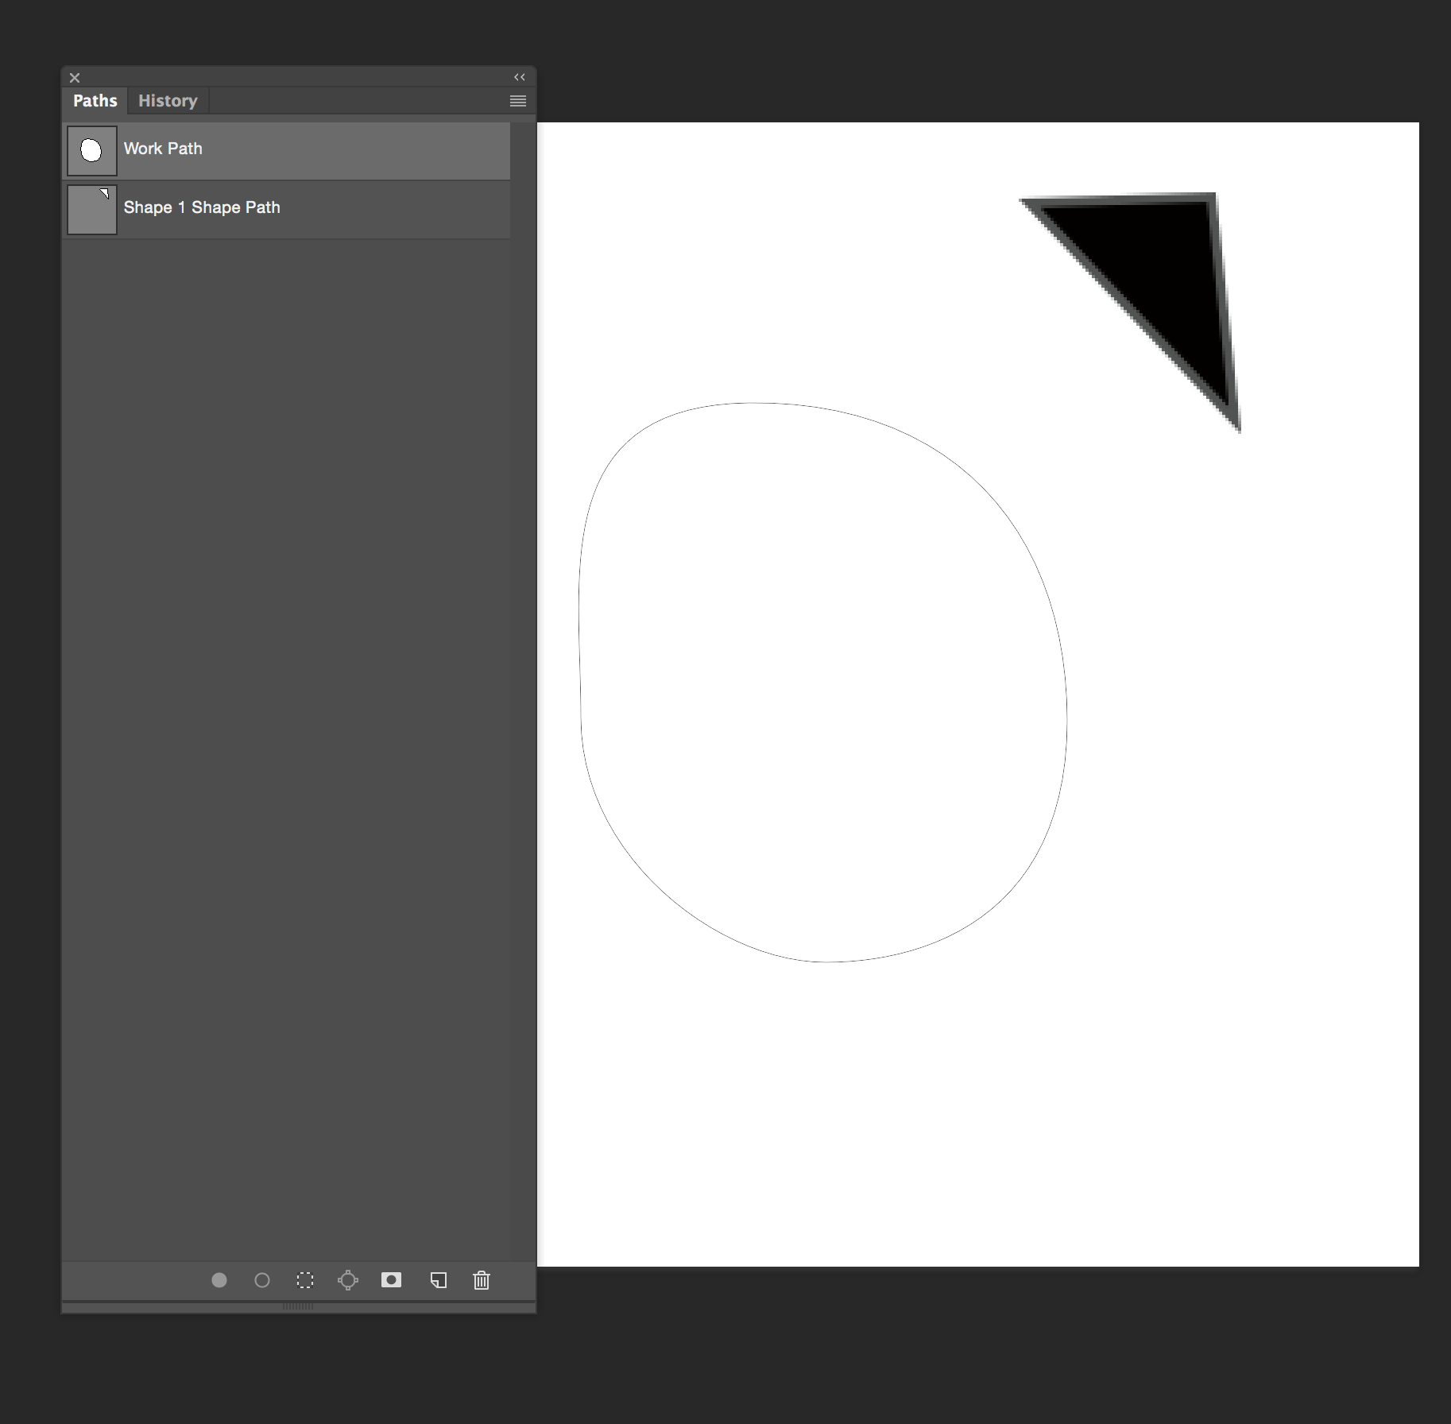The height and width of the screenshot is (1424, 1451).
Task: Click the Work Path thumbnail
Action: click(x=91, y=149)
